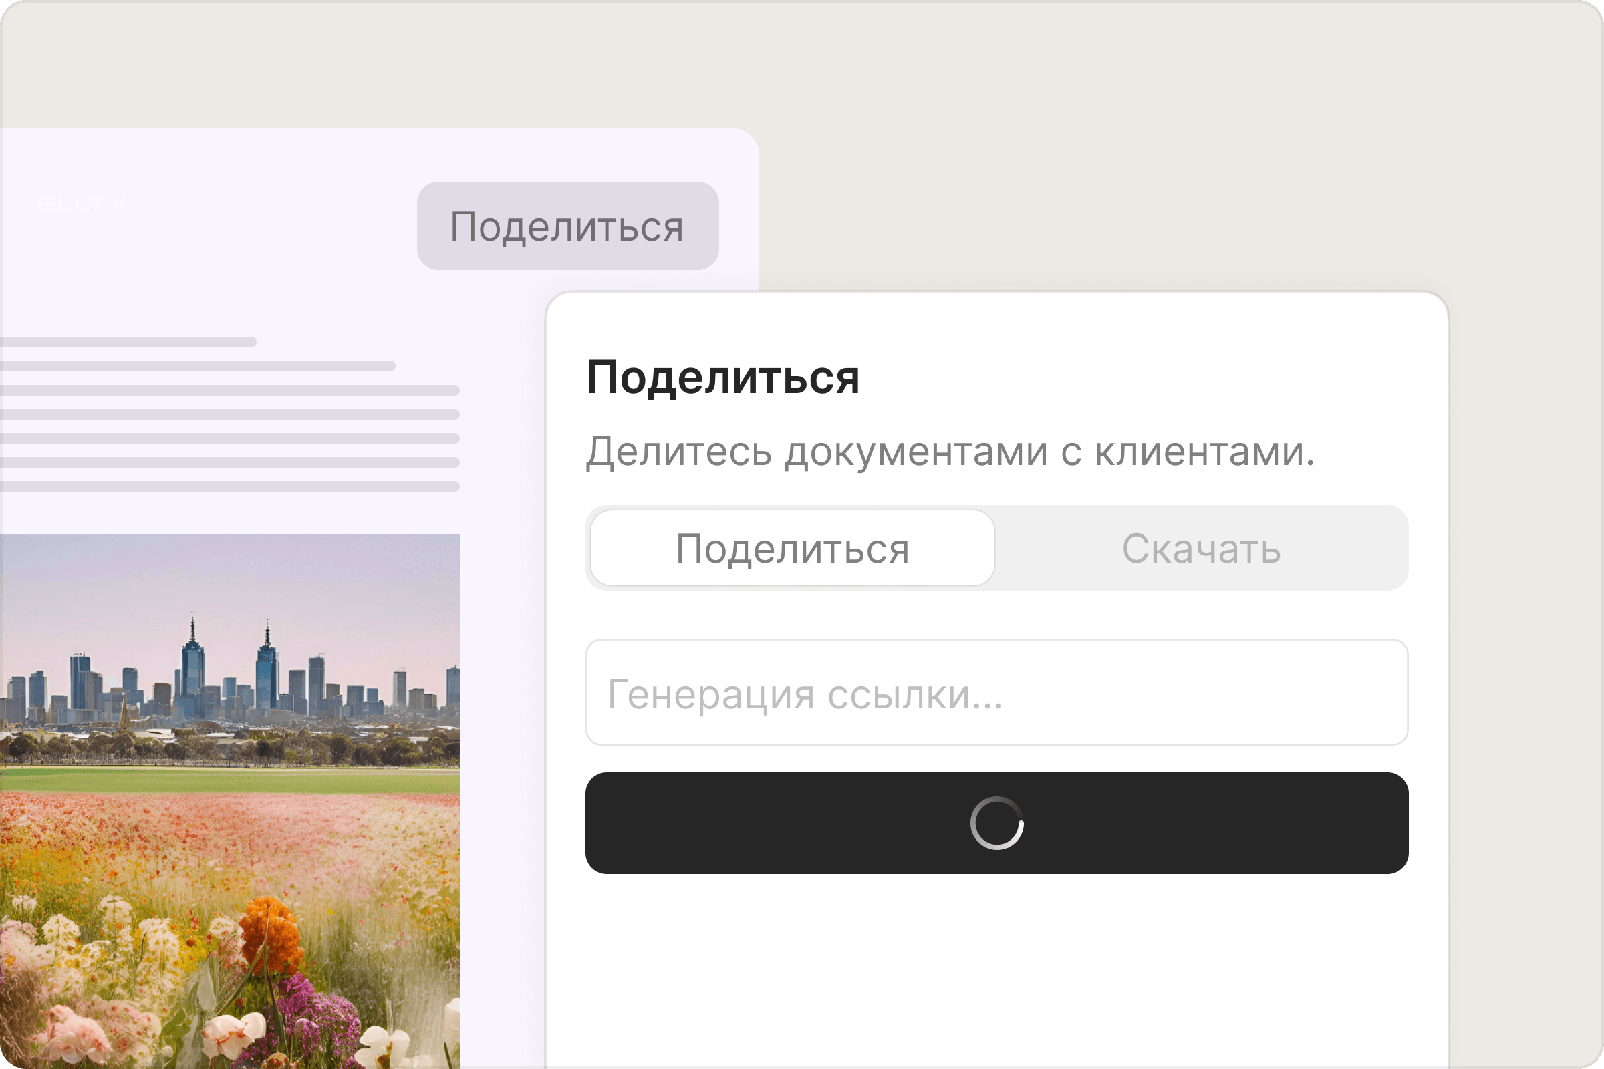Click the Делитесь документами с клиентами text
Viewport: 1604px width, 1069px height.
click(950, 452)
